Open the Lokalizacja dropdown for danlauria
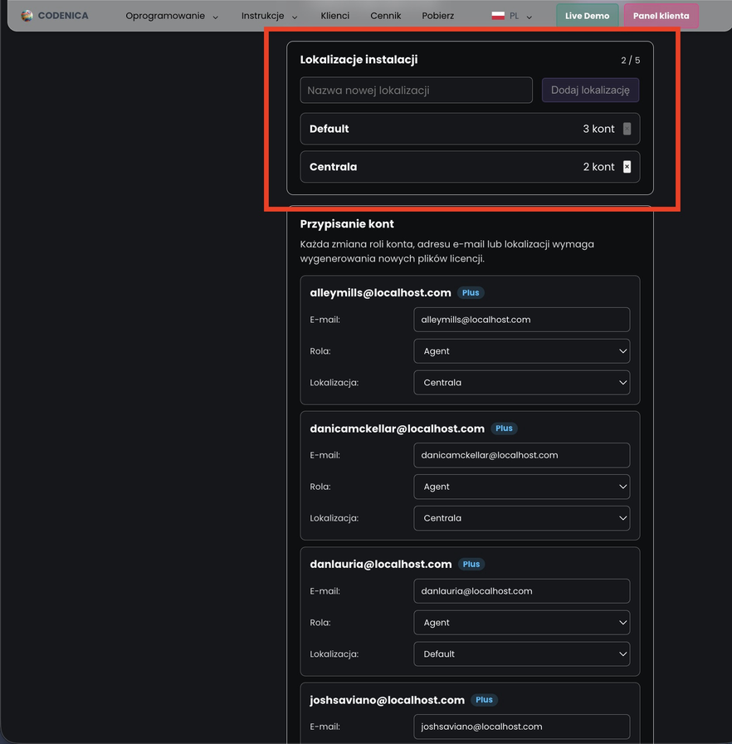Image resolution: width=732 pixels, height=744 pixels. (521, 653)
